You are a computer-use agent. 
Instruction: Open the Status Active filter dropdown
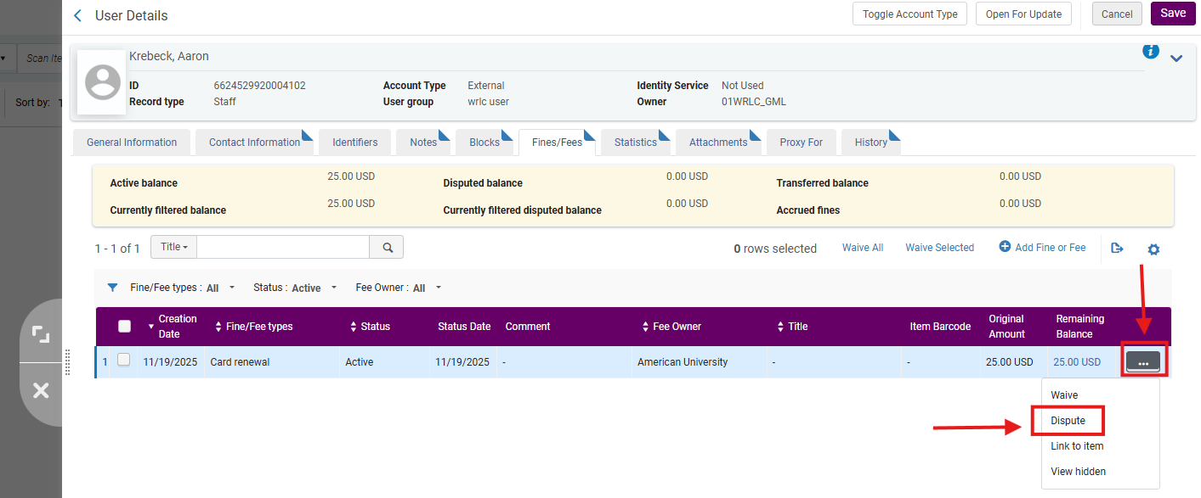(x=296, y=288)
